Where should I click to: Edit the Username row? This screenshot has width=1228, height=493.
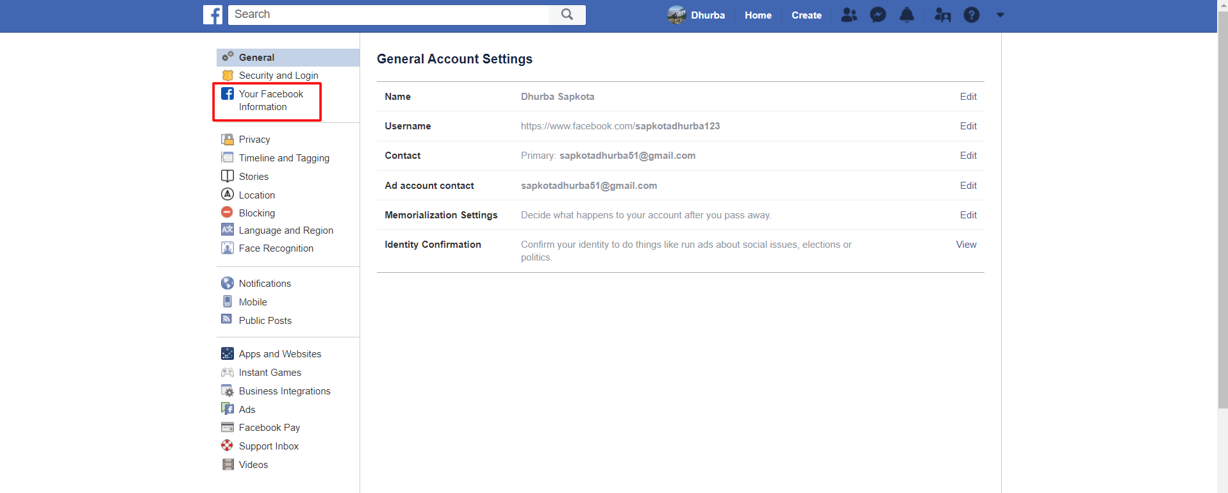click(968, 126)
